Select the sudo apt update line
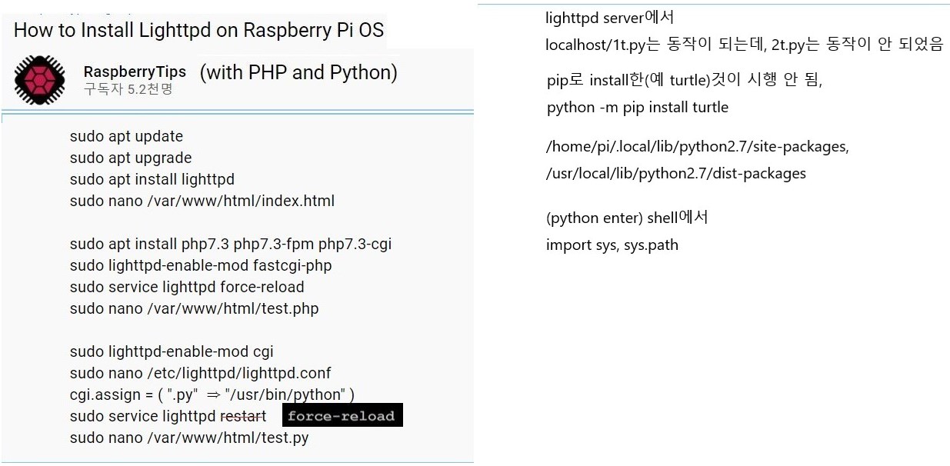The width and height of the screenshot is (950, 466). [126, 136]
